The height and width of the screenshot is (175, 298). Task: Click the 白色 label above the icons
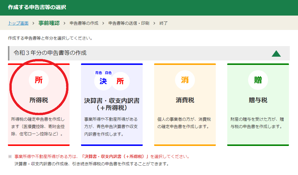click(x=108, y=73)
